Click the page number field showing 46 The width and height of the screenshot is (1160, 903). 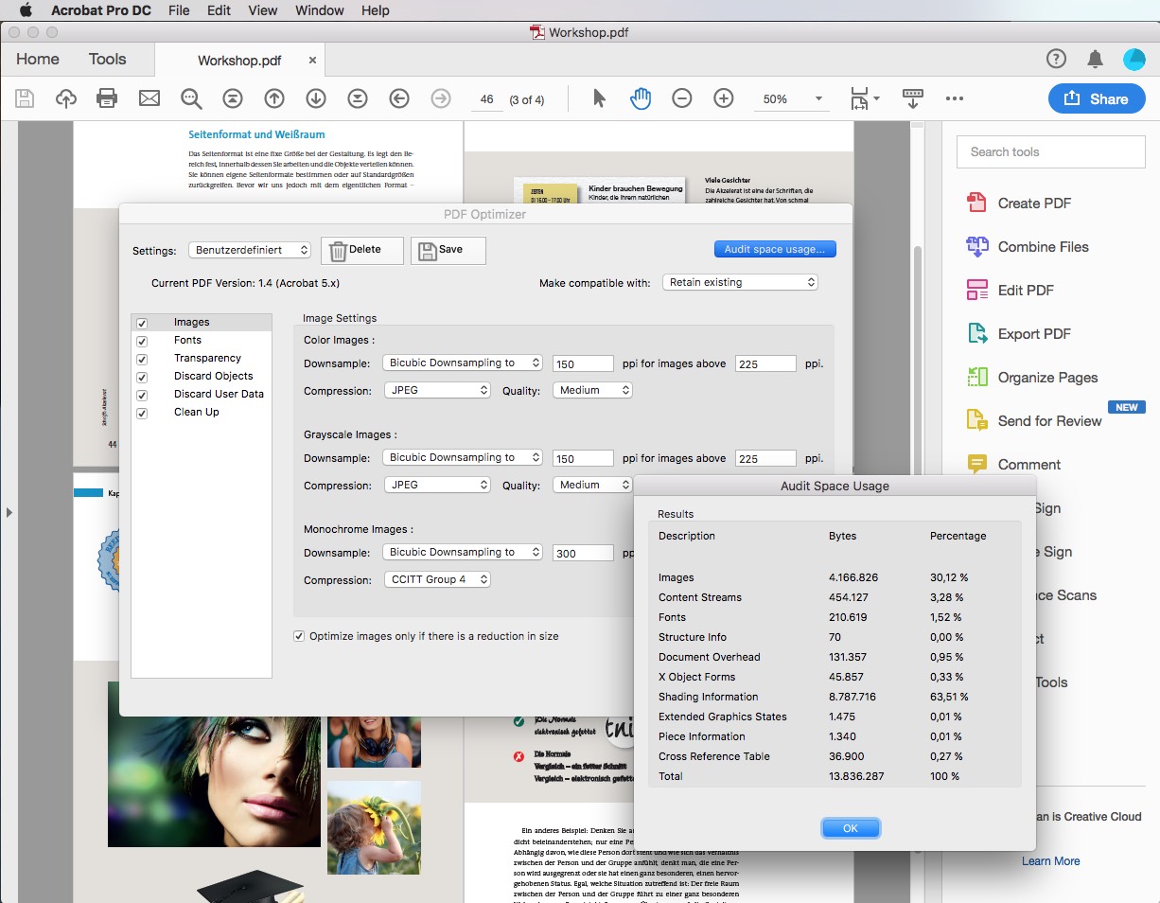coord(486,99)
